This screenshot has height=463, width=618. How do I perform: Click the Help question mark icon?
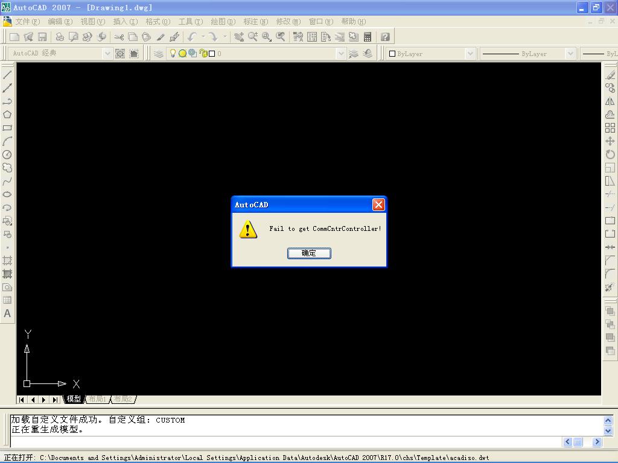pyautogui.click(x=385, y=37)
